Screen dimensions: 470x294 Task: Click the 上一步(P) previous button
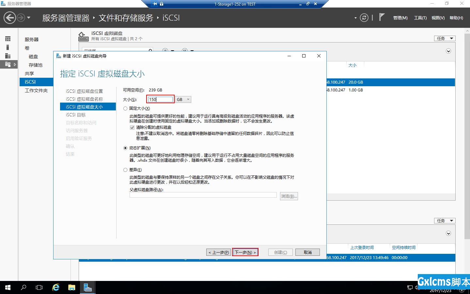(x=219, y=252)
